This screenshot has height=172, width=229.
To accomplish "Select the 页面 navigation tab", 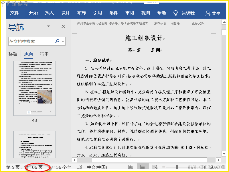I will pyautogui.click(x=28, y=54).
